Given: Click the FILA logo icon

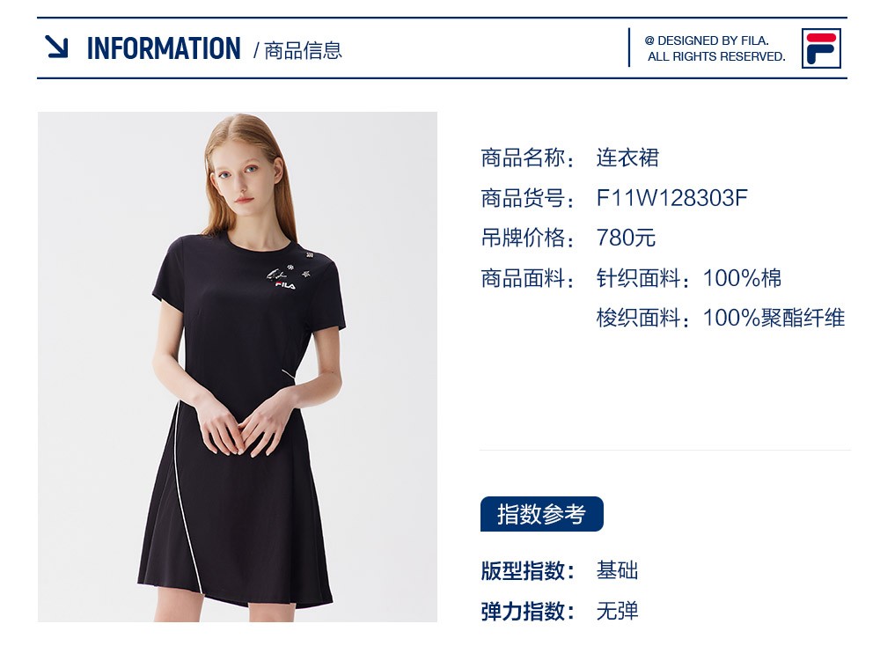Looking at the screenshot, I should (x=821, y=48).
